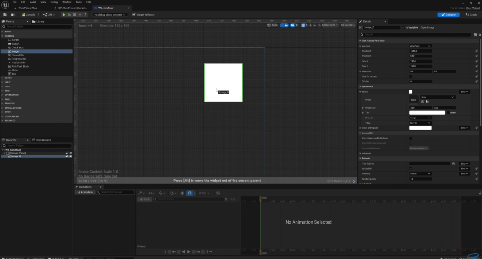Viewport: 482px width, 259px height.
Task: Open the File menu
Action: [15, 2]
